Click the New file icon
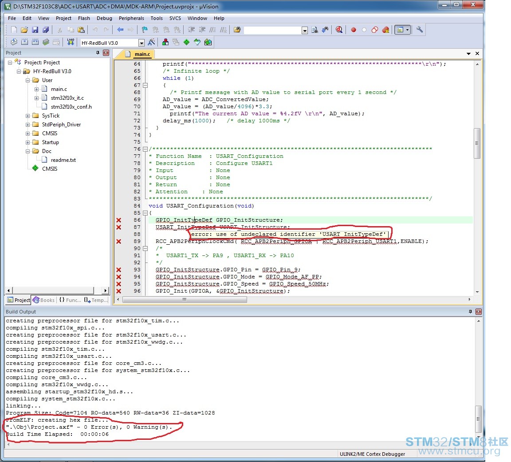The image size is (511, 462). pos(14,30)
